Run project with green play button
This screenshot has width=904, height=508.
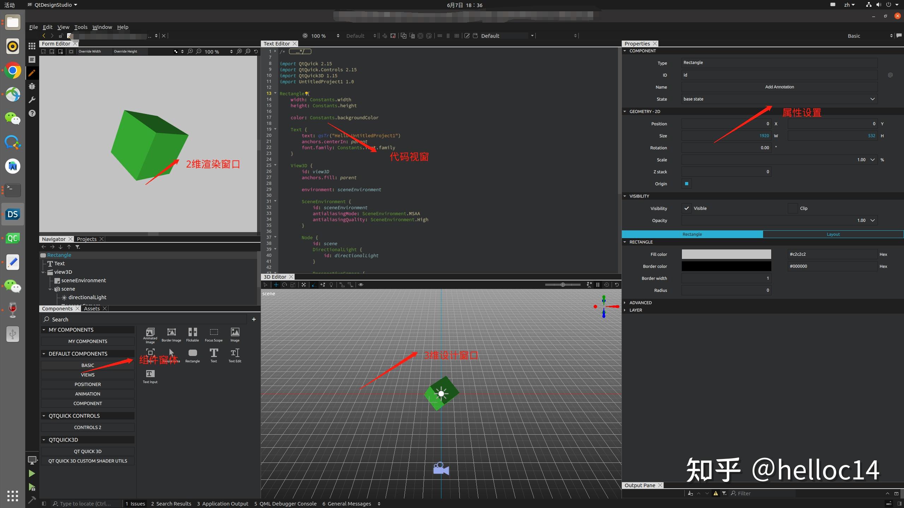[32, 473]
